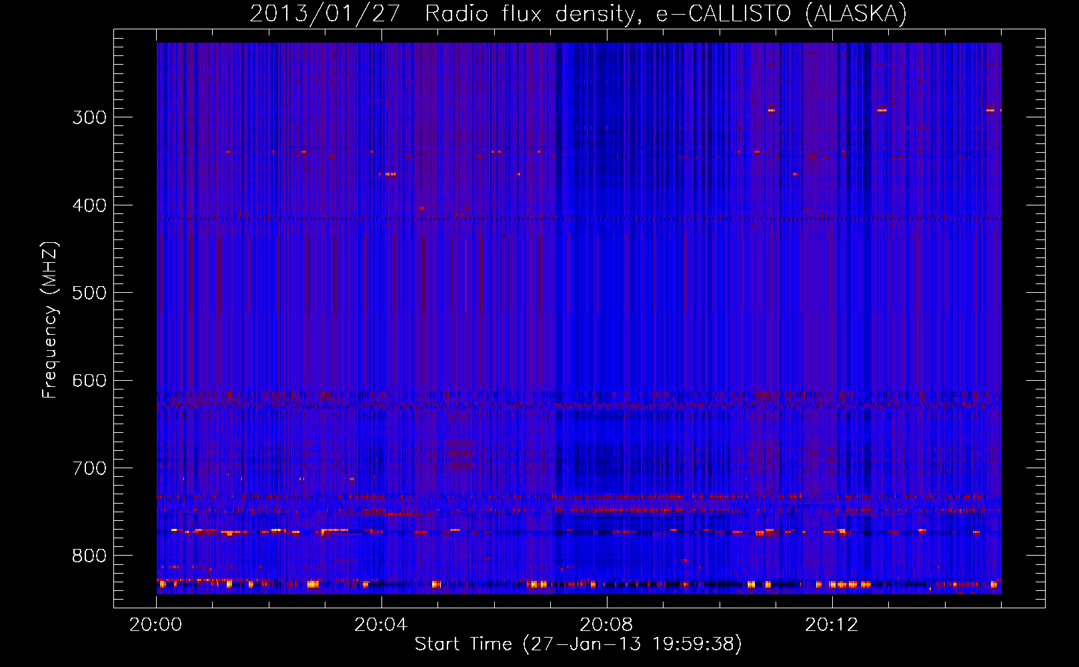The width and height of the screenshot is (1079, 667).
Task: Click the date 2013/01/27 in title
Action: point(325,13)
